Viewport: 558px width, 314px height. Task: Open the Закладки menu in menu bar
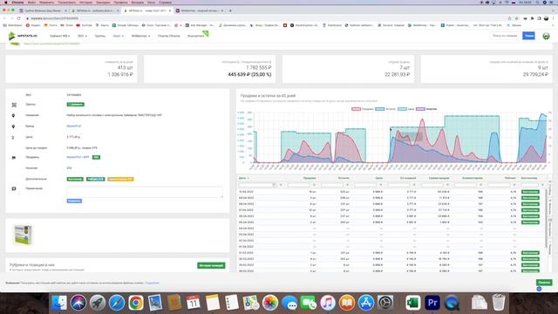pos(103,2)
